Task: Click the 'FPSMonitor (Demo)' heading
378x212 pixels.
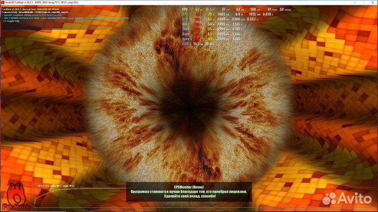Action: coord(189,187)
